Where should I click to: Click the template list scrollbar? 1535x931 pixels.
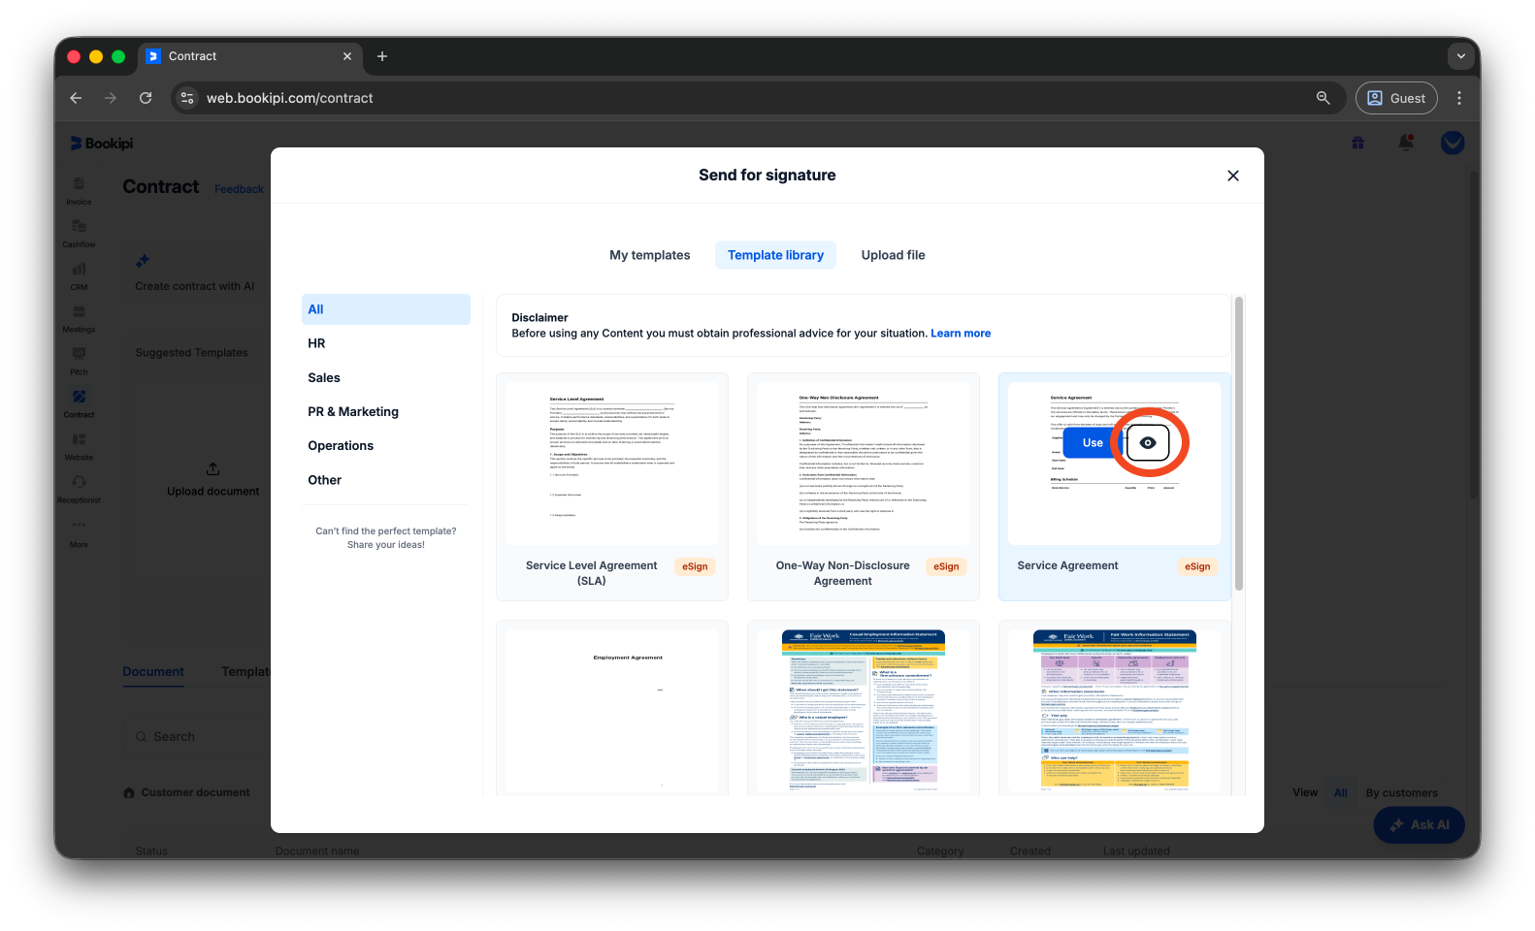(1239, 444)
